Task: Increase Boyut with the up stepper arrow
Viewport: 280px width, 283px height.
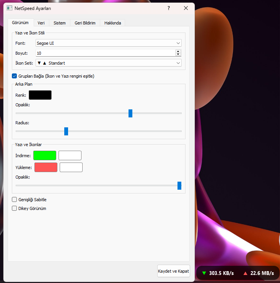Action: [x=178, y=52]
